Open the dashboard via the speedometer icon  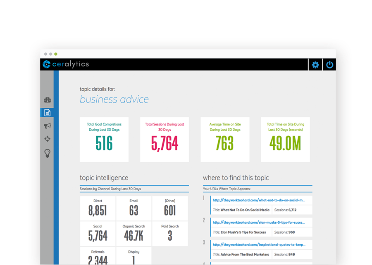click(47, 100)
